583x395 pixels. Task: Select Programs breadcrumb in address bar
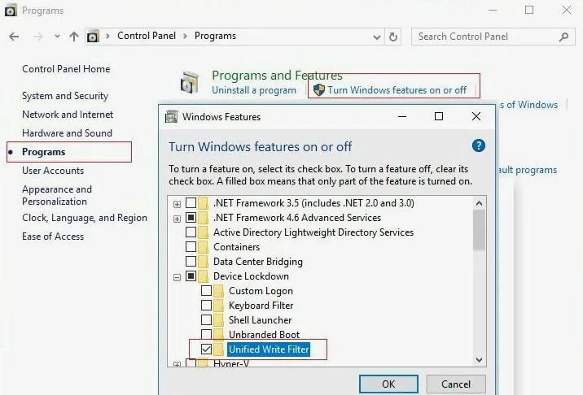coord(215,36)
